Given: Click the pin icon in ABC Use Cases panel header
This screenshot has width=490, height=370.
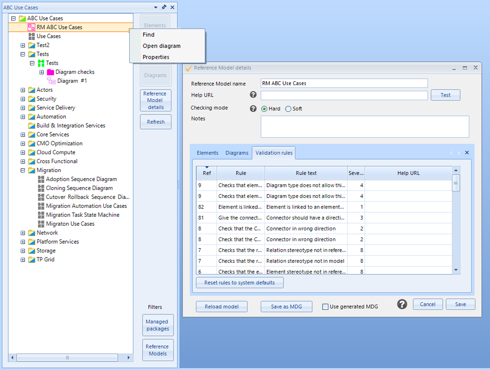Looking at the screenshot, I should click(164, 7).
